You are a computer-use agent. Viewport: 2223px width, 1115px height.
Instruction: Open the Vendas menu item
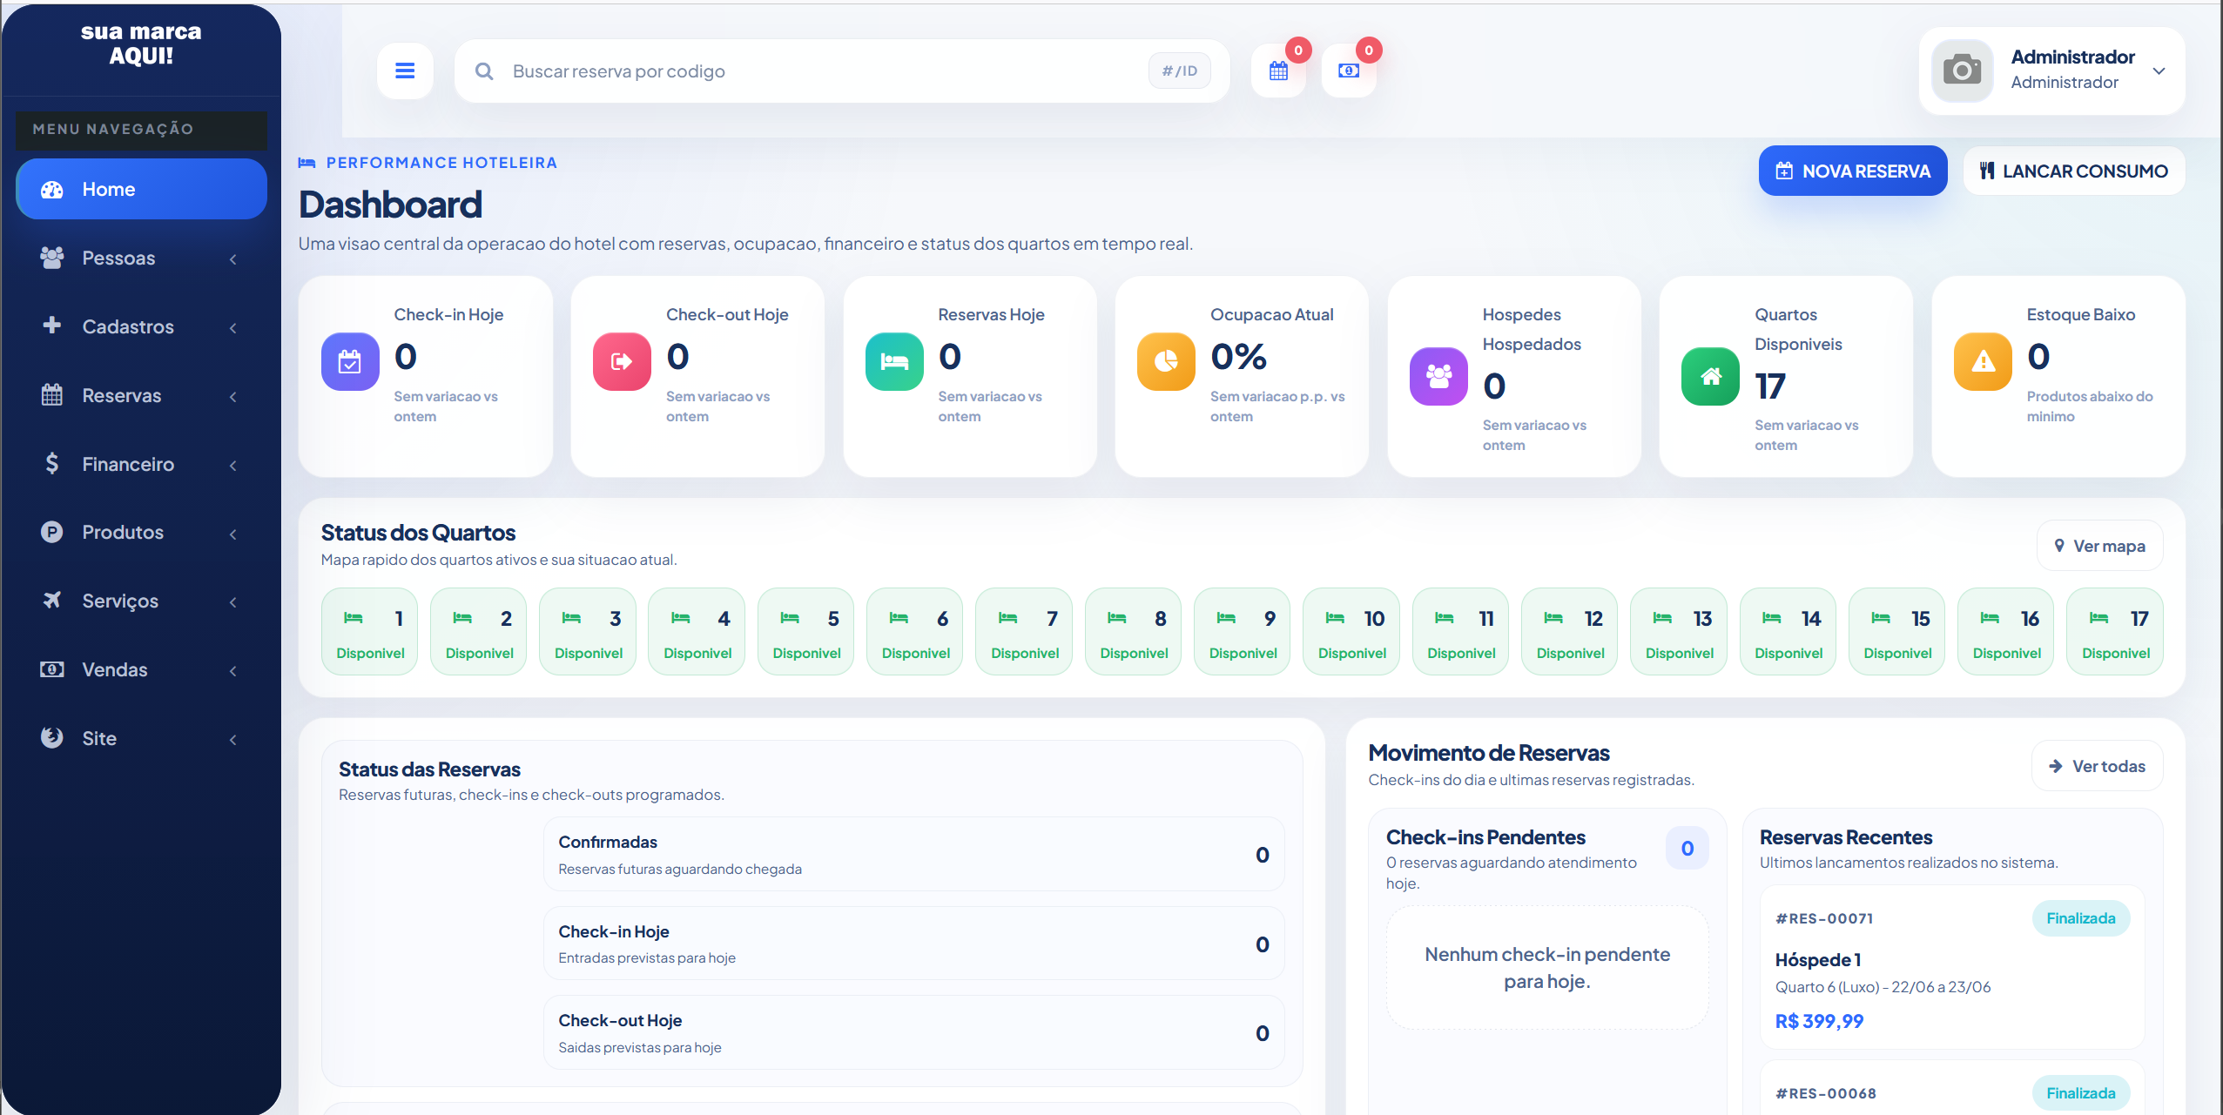(x=141, y=669)
